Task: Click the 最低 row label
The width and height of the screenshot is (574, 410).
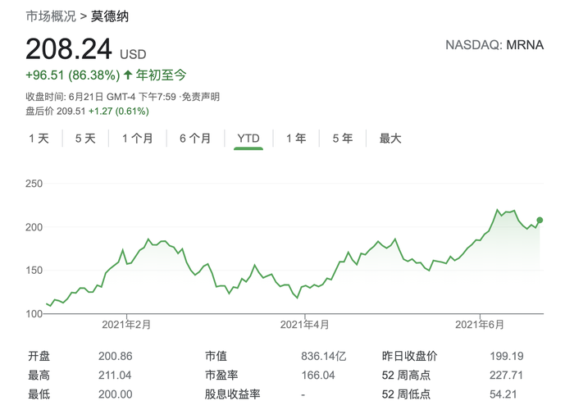Action: pos(39,394)
